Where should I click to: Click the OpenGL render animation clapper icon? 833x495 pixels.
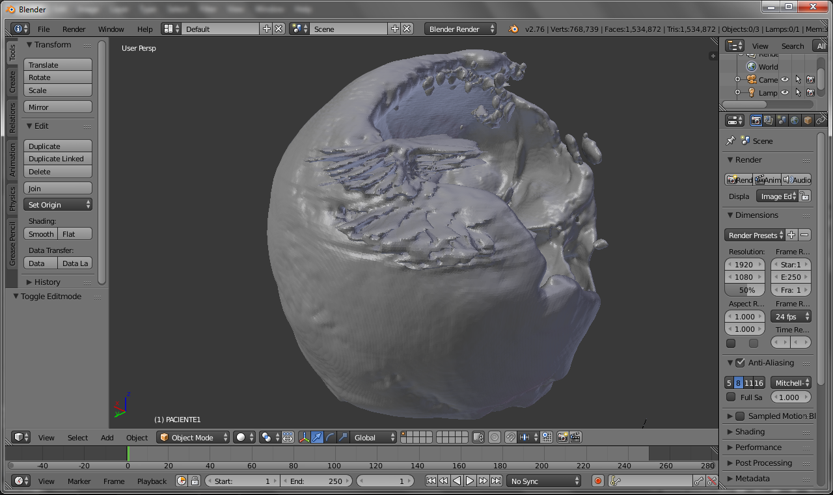coord(575,438)
